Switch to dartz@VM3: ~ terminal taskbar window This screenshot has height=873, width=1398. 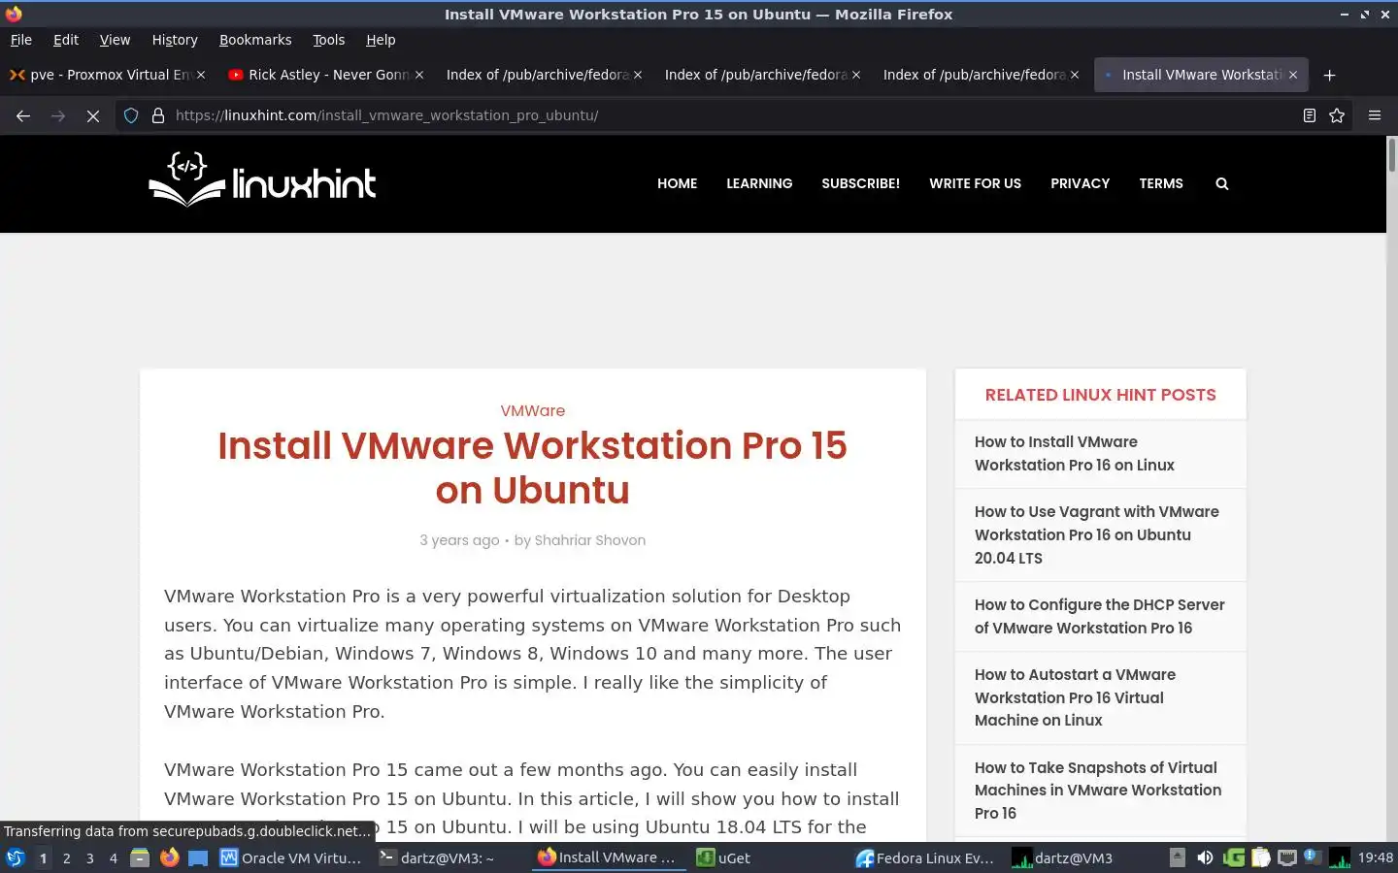coord(449,857)
